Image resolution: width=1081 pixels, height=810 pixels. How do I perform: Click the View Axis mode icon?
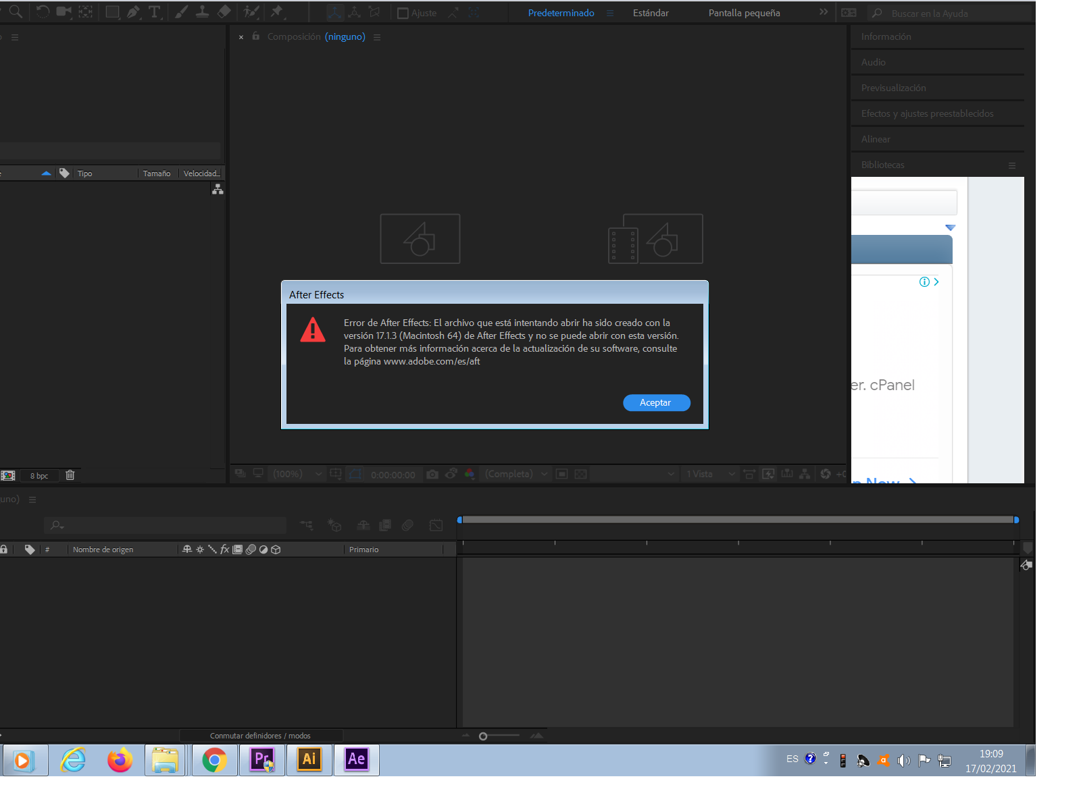tap(374, 12)
